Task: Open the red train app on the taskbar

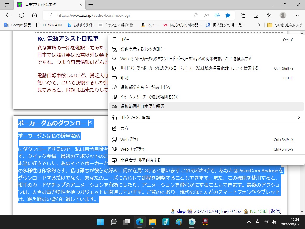Action: click(205, 222)
